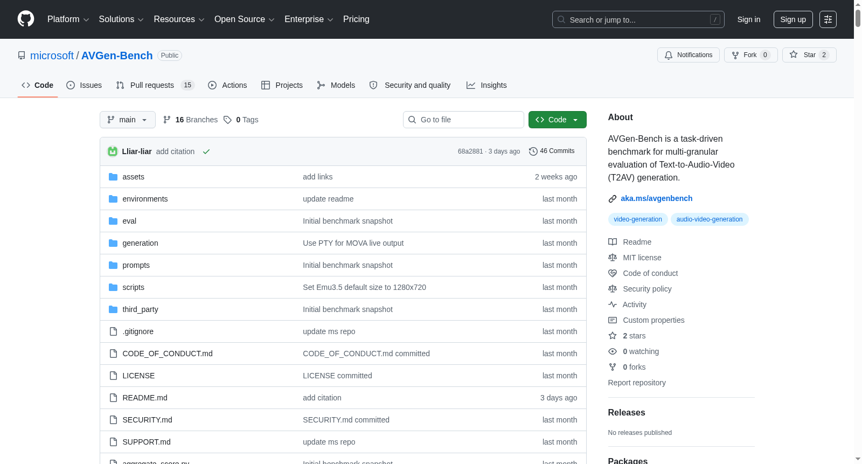Expand the Open Source menu

pos(245,19)
